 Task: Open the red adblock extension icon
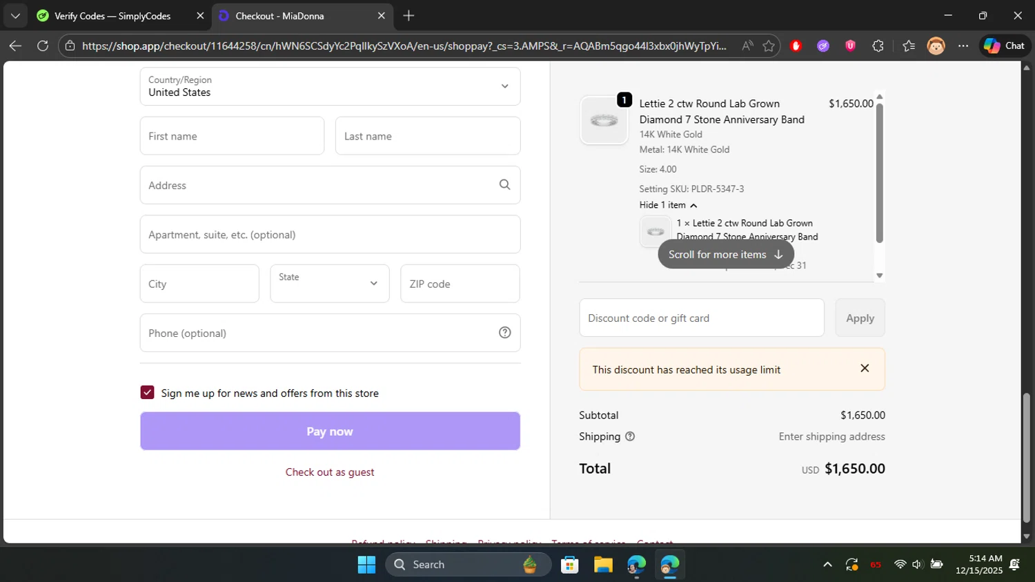[x=796, y=46]
